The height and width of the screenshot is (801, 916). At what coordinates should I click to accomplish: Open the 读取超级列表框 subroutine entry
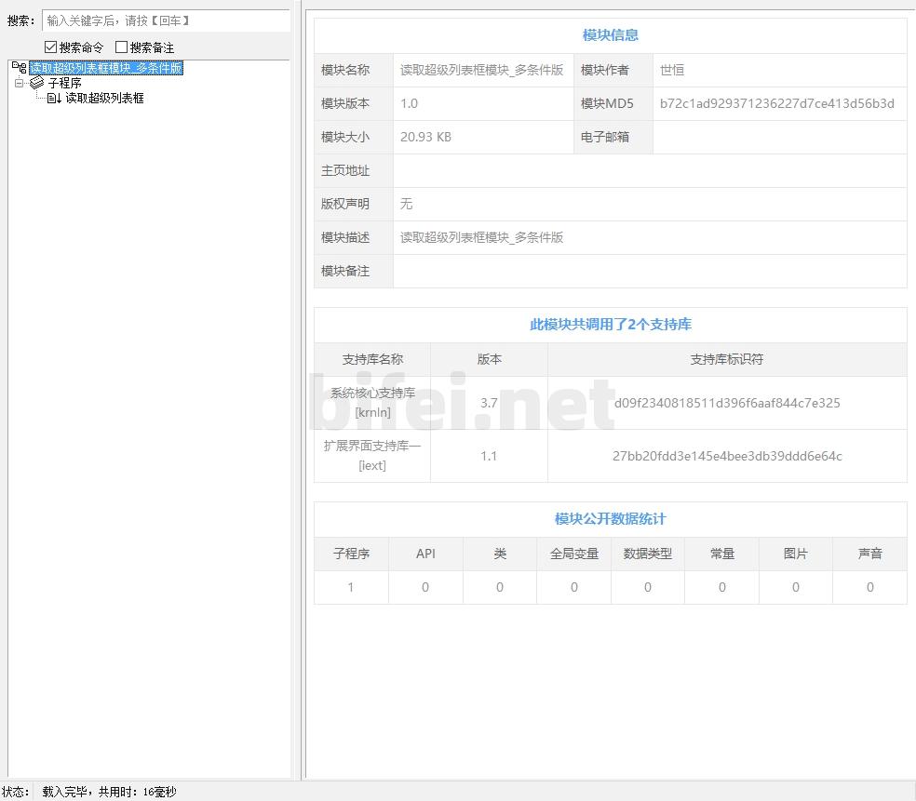point(104,98)
